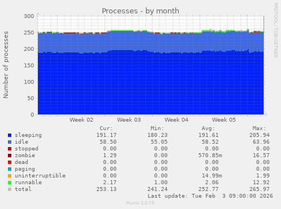Click the 250 y-axis tick label
Image resolution: width=281 pixels, height=209 pixels.
pyautogui.click(x=29, y=33)
